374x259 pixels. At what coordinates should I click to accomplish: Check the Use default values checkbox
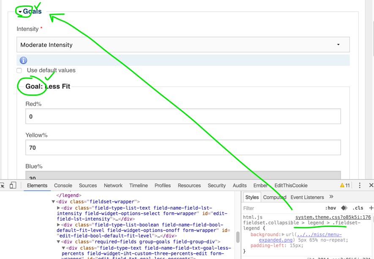pyautogui.click(x=19, y=70)
